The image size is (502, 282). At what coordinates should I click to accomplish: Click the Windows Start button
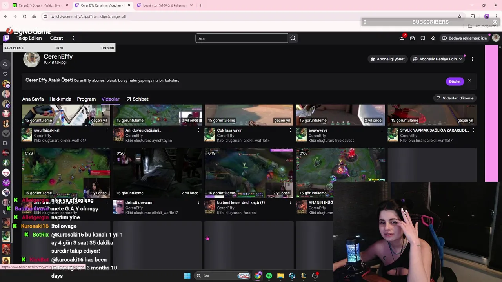187,276
